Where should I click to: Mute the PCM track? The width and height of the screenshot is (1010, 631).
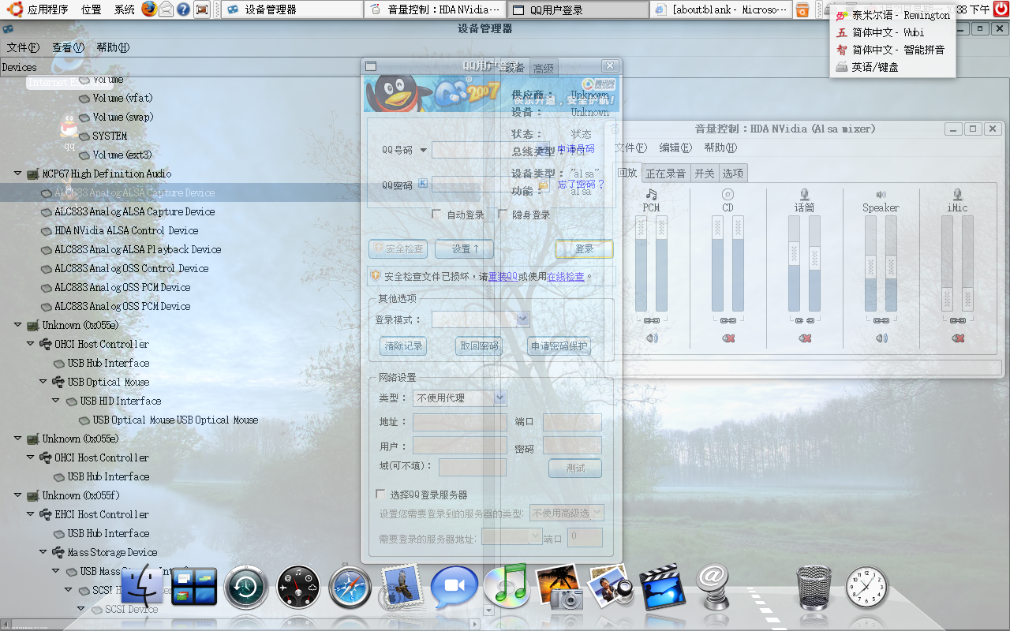tap(651, 338)
